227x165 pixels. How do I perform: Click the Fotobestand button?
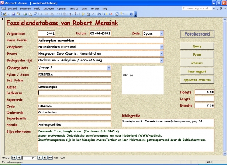pos(197,34)
